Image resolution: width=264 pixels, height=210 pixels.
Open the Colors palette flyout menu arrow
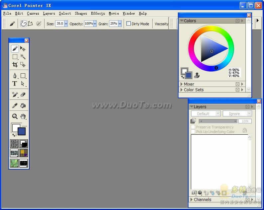(242, 21)
